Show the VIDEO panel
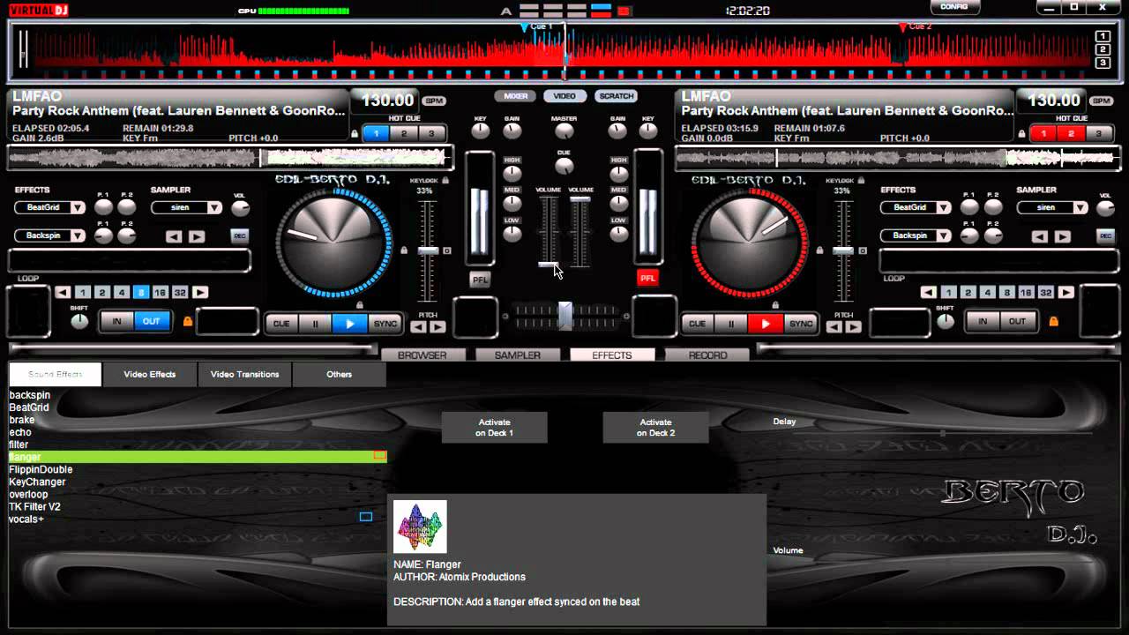The height and width of the screenshot is (635, 1129). click(564, 96)
